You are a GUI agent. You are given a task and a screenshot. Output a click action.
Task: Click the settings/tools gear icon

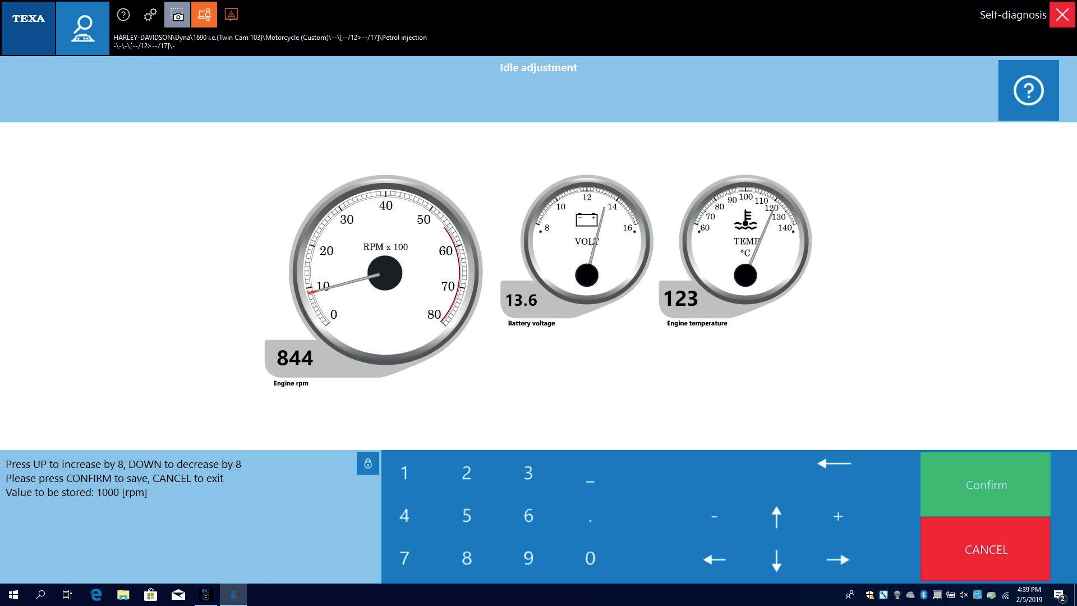tap(149, 15)
